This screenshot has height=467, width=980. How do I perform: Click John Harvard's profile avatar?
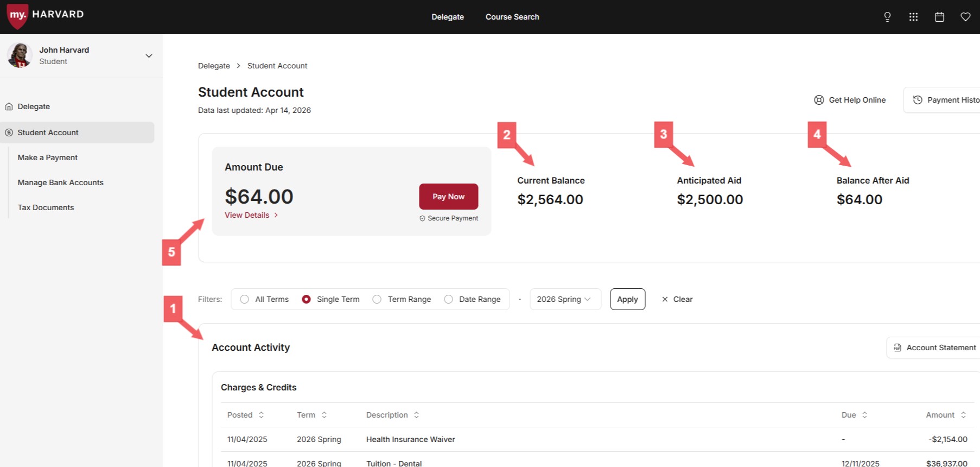pyautogui.click(x=20, y=55)
